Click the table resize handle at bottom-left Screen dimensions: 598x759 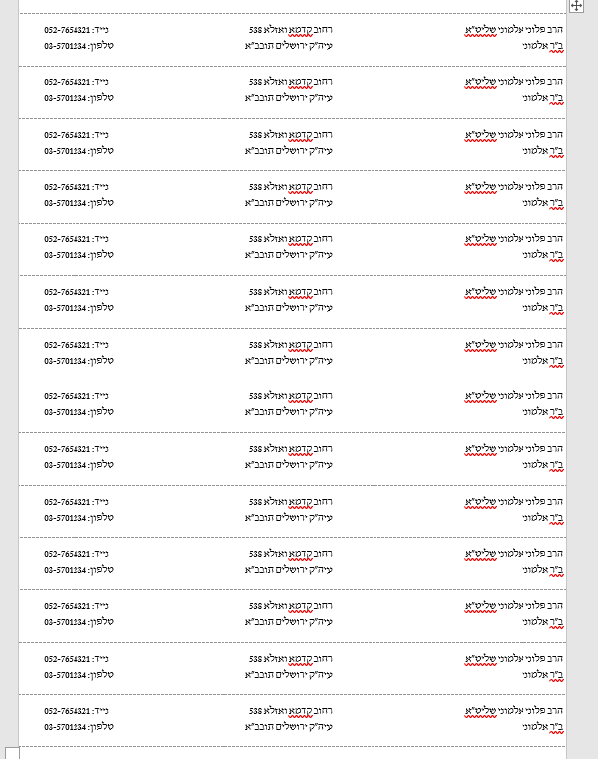coord(12,752)
